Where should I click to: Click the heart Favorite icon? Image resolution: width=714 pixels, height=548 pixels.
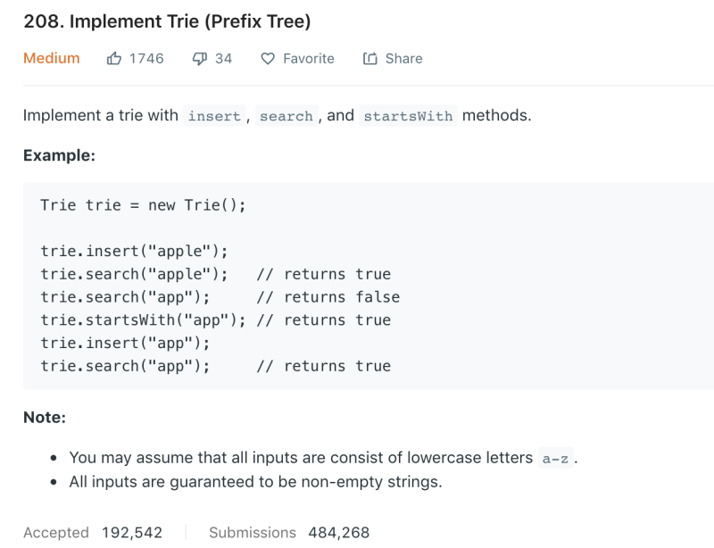[268, 59]
